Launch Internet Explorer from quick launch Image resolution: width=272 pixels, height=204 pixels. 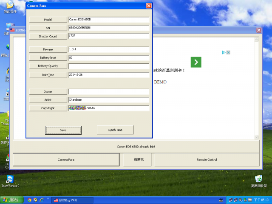(42, 200)
